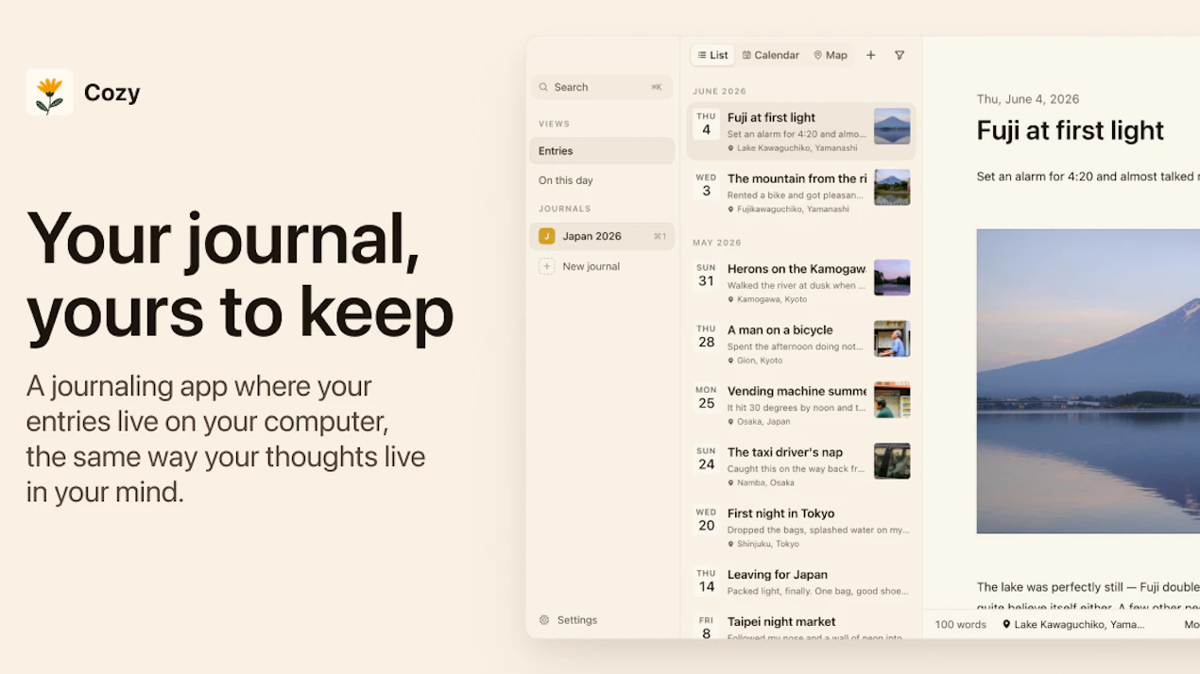Screen dimensions: 1200x674
Task: Open the First night in Tokyo entry
Action: 801,528
